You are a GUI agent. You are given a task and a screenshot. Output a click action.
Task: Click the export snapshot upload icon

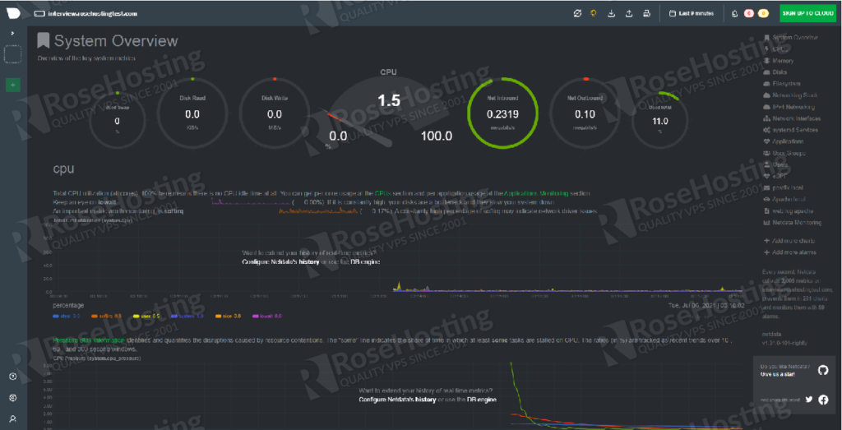[x=629, y=13]
